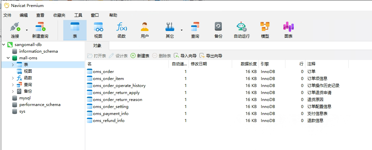This screenshot has width=372, height=150.
Task: Open the 连接 (Connection) tool
Action: (x=15, y=30)
